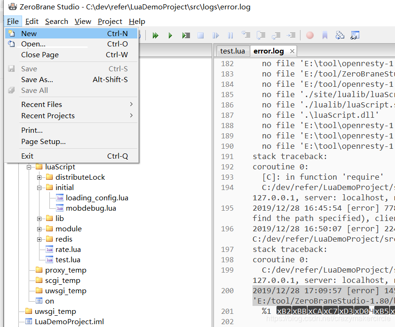
Task: Expand the lib folder node
Action: pyautogui.click(x=39, y=219)
